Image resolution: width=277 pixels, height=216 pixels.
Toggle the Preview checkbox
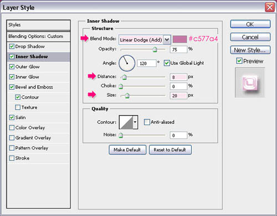[239, 61]
